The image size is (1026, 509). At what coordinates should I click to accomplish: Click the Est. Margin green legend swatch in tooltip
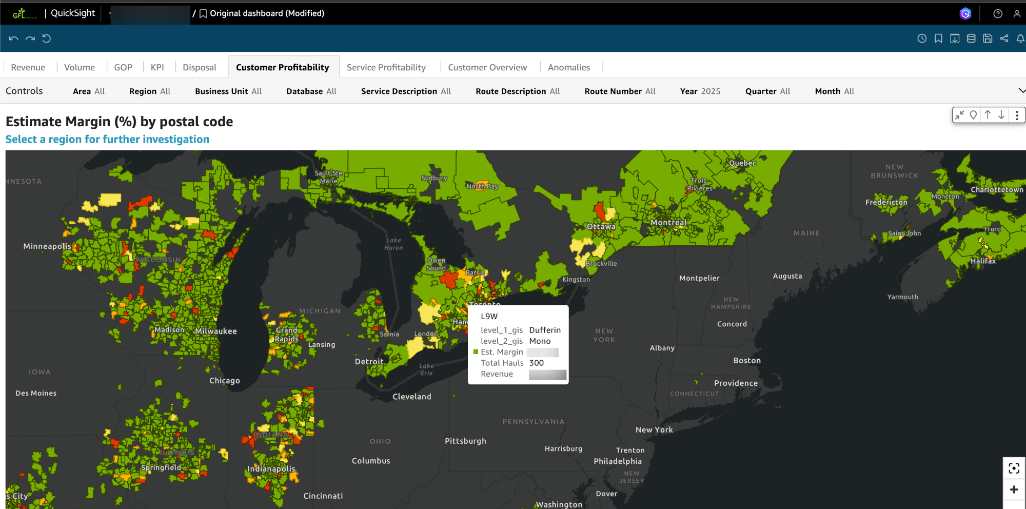click(x=476, y=352)
